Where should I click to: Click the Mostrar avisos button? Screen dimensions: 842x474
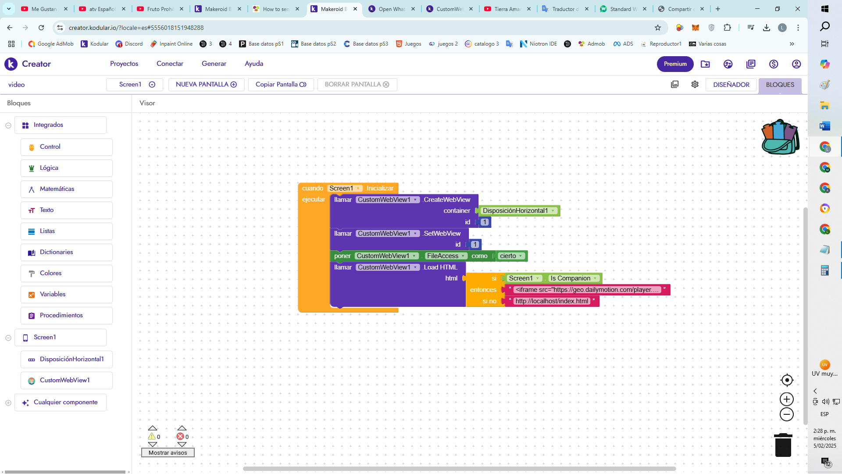pos(168,453)
